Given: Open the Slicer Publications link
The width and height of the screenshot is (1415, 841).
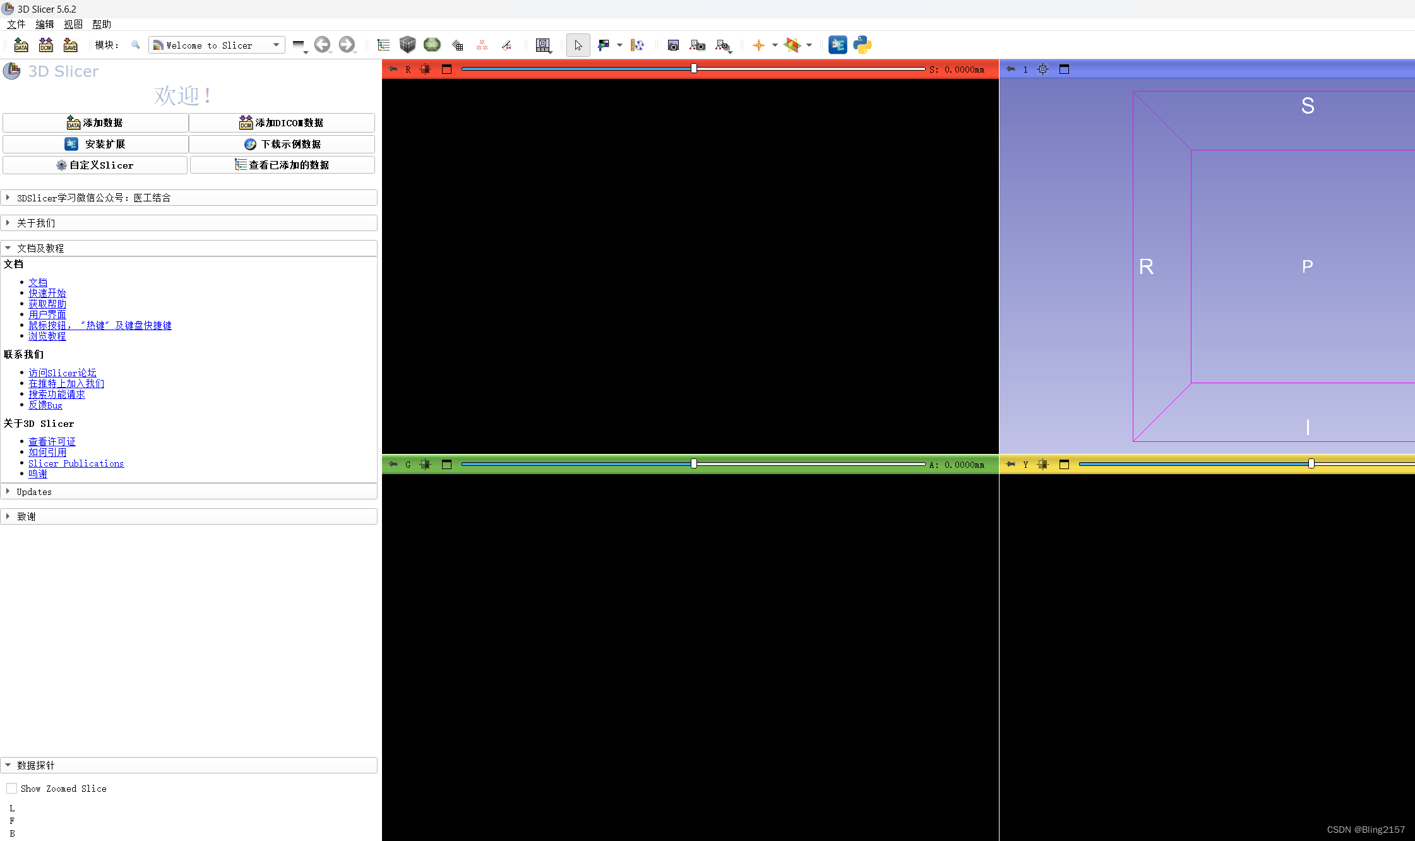Looking at the screenshot, I should 76,463.
